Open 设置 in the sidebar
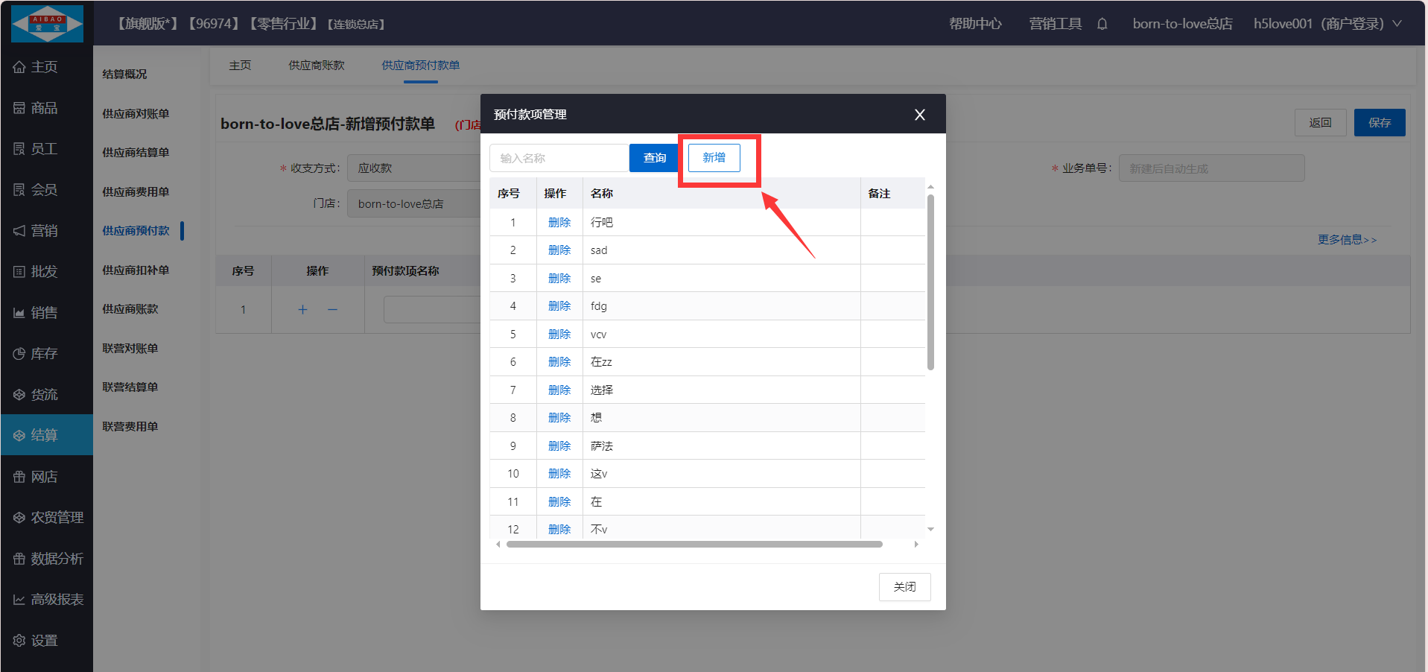This screenshot has width=1428, height=672. (x=45, y=641)
